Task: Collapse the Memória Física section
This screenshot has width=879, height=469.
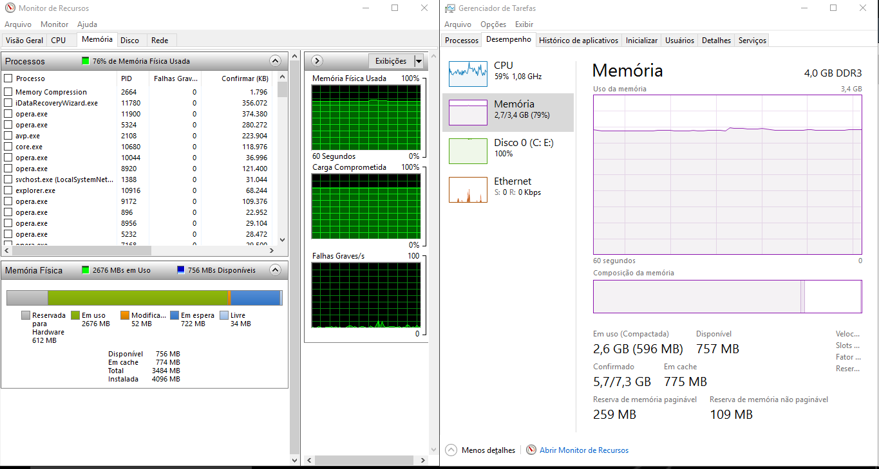Action: coord(276,270)
